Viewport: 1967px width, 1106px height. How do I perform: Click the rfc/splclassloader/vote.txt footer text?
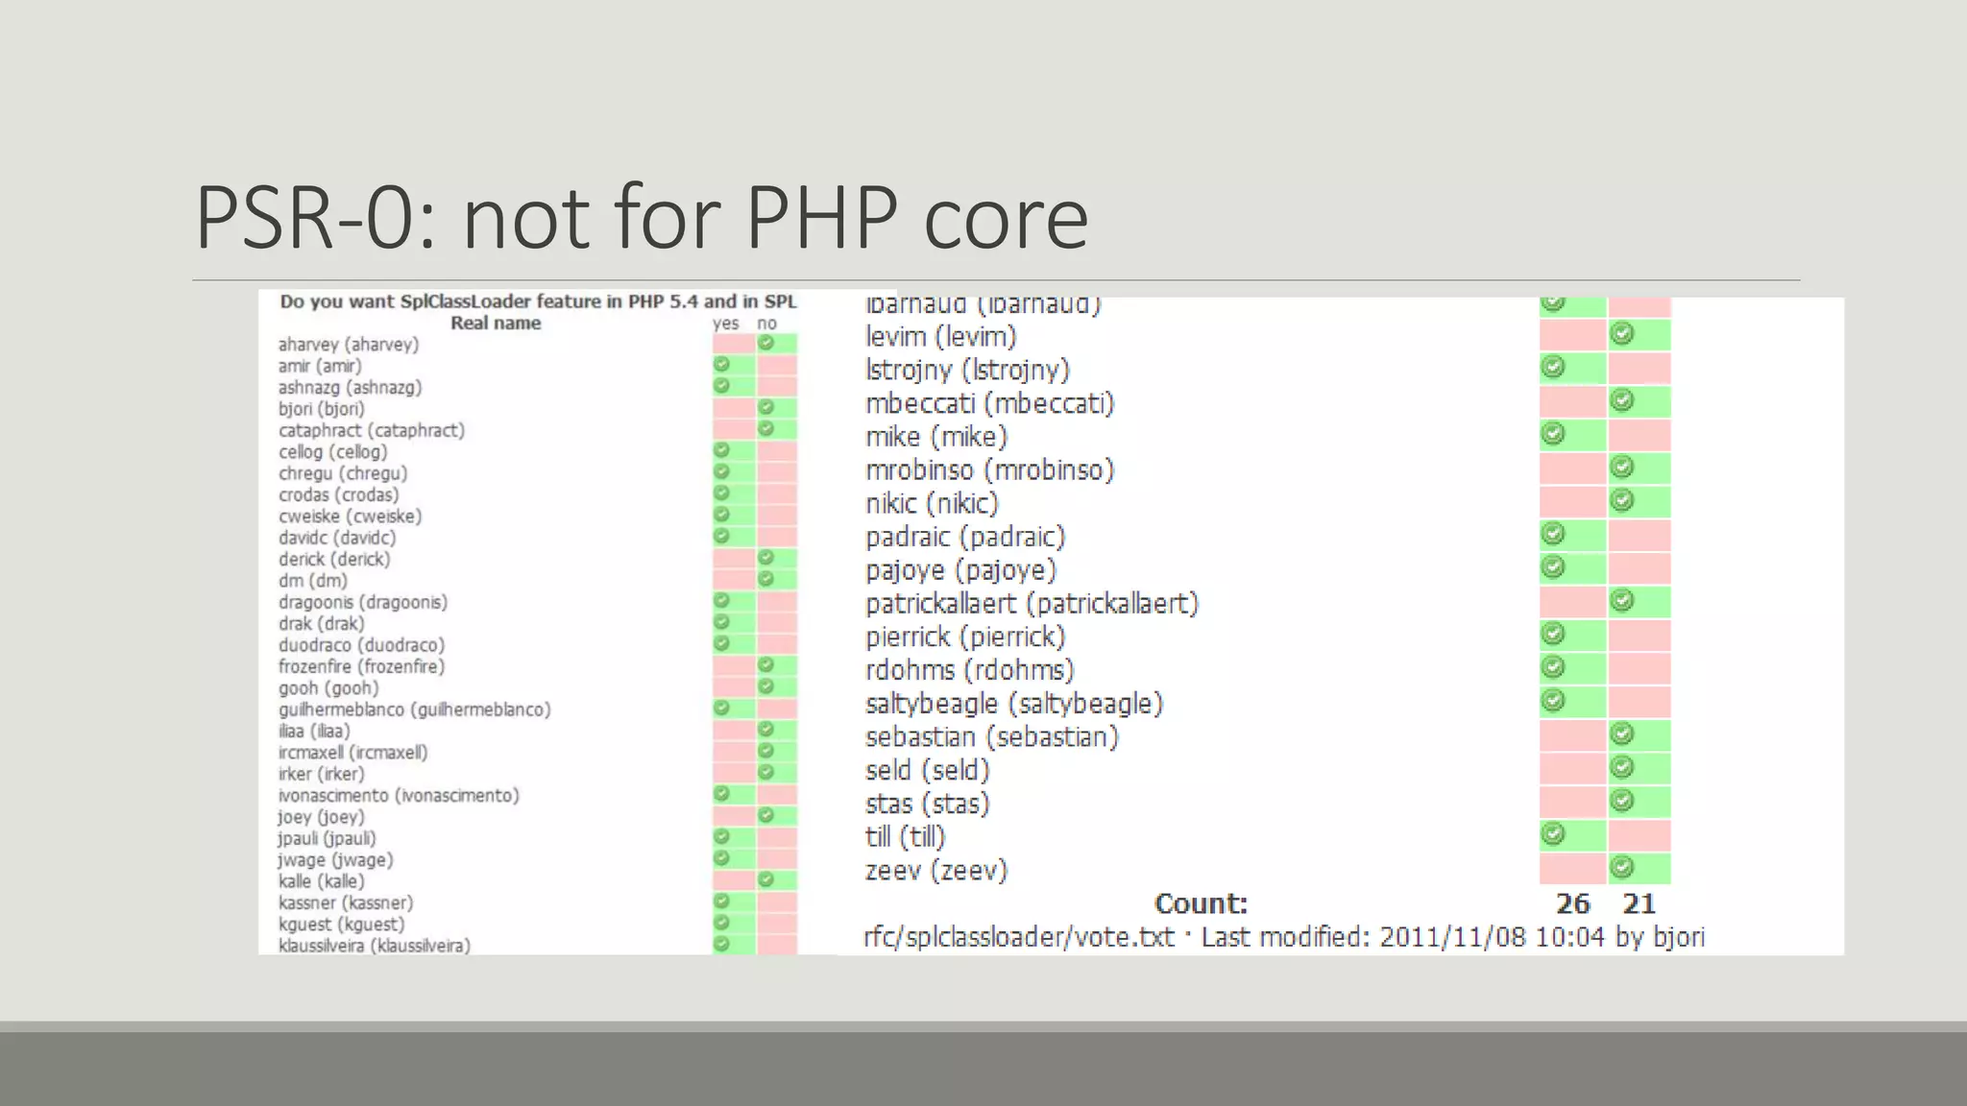pos(1284,937)
